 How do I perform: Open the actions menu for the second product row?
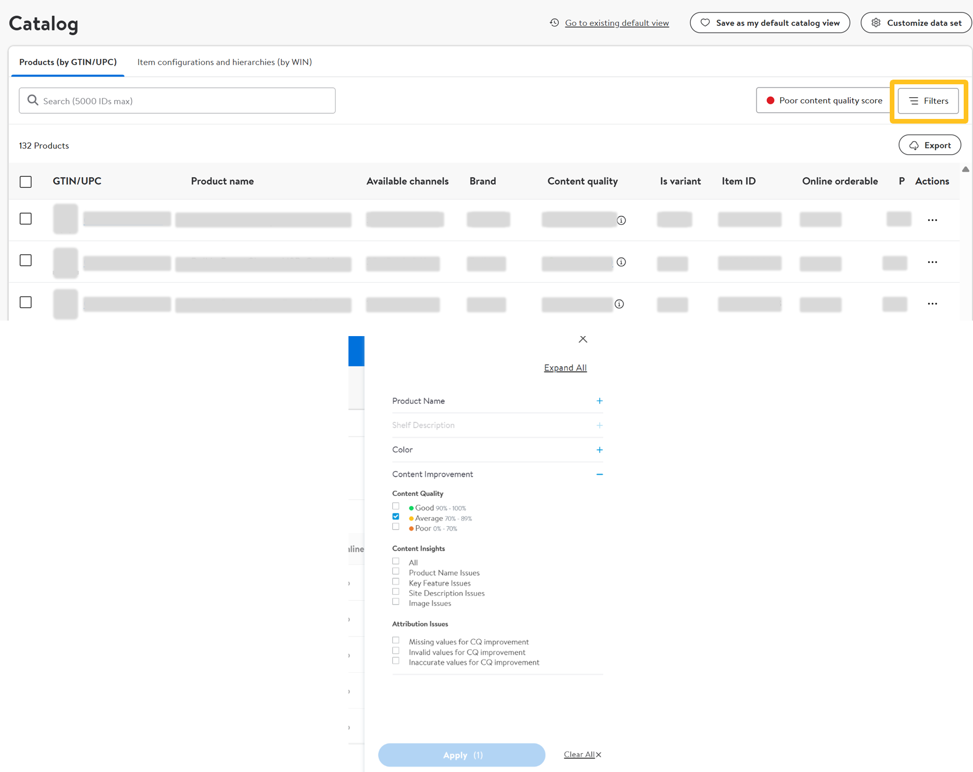932,262
